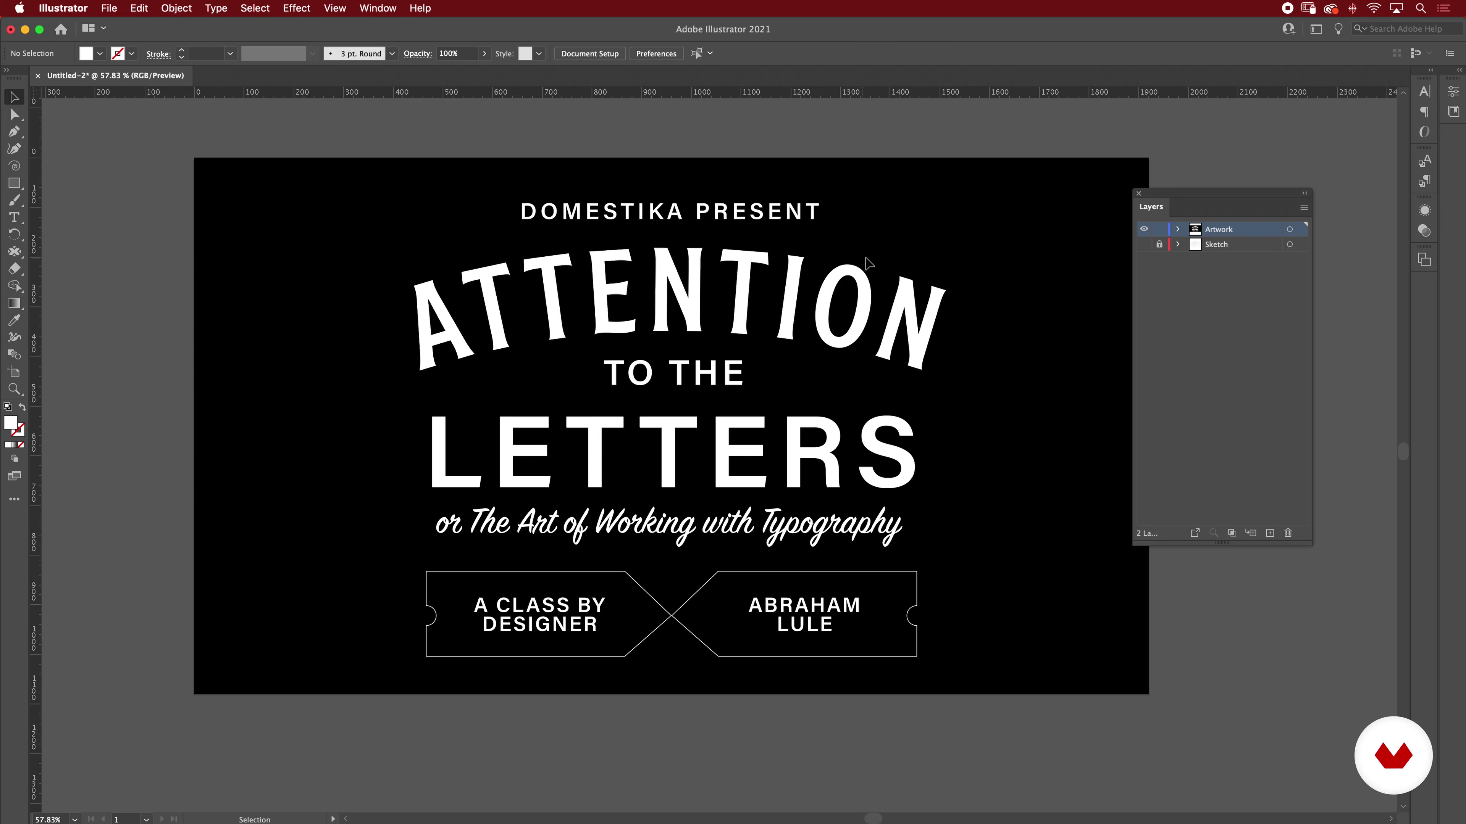The image size is (1466, 824).
Task: Open the stroke color dropdown
Action: point(131,53)
